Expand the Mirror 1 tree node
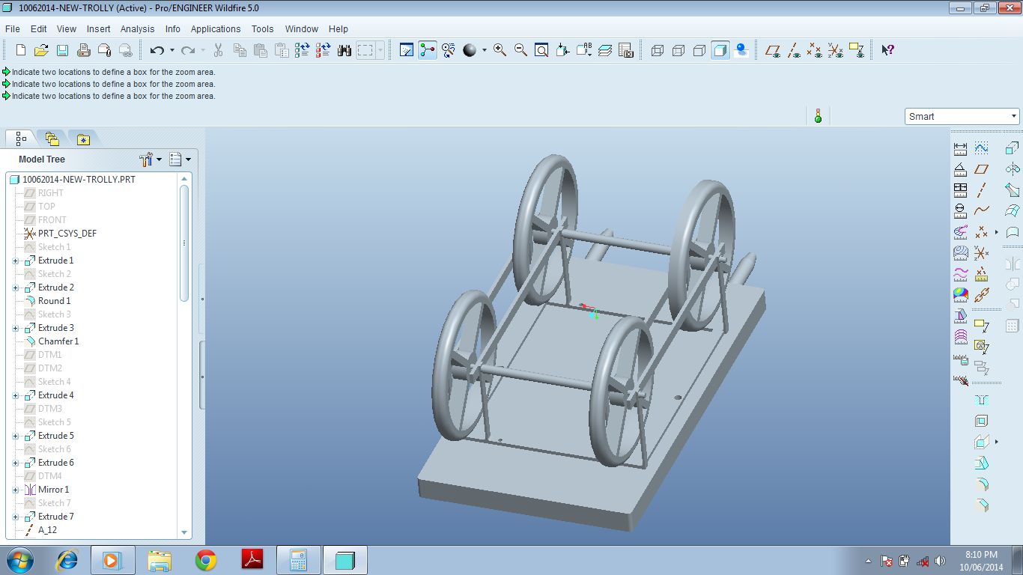The height and width of the screenshot is (575, 1023). [16, 490]
